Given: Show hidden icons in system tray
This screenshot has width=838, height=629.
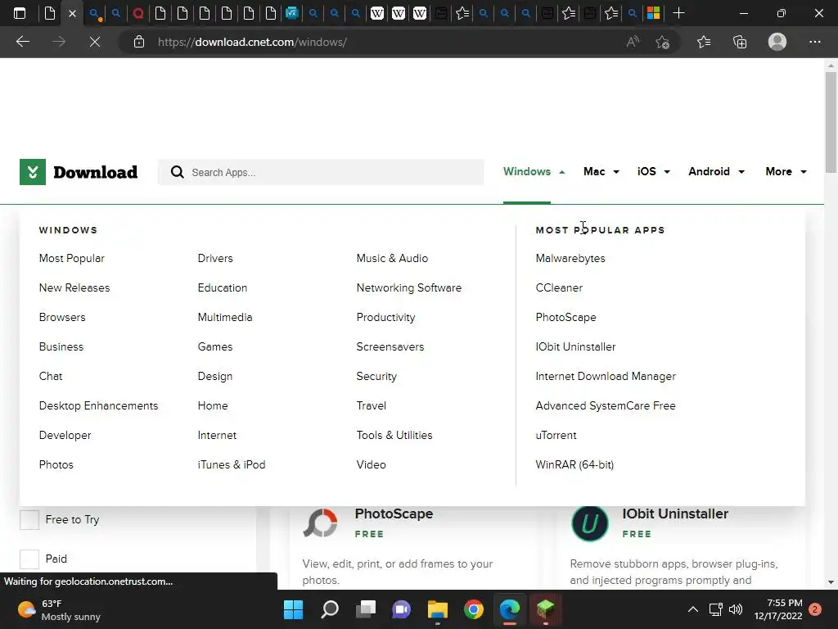Looking at the screenshot, I should [692, 609].
